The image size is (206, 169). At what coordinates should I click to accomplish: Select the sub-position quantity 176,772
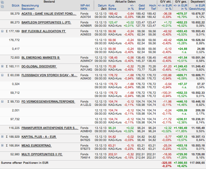[14, 40]
